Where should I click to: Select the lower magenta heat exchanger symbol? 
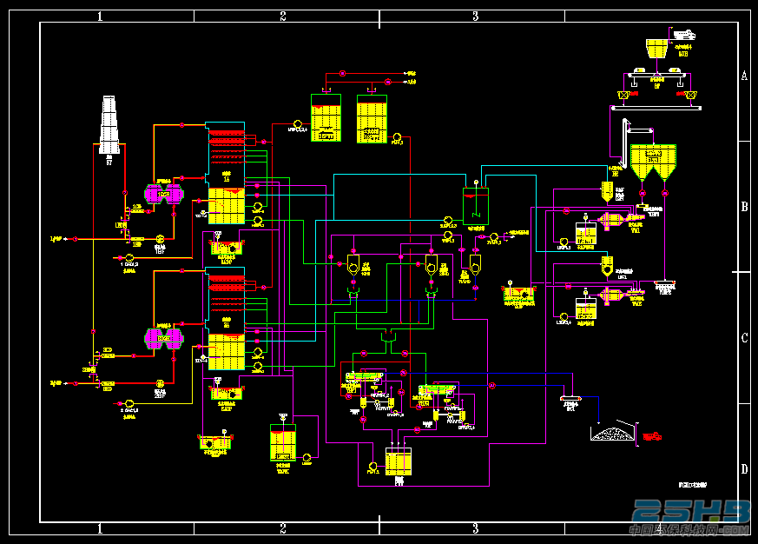(x=164, y=339)
